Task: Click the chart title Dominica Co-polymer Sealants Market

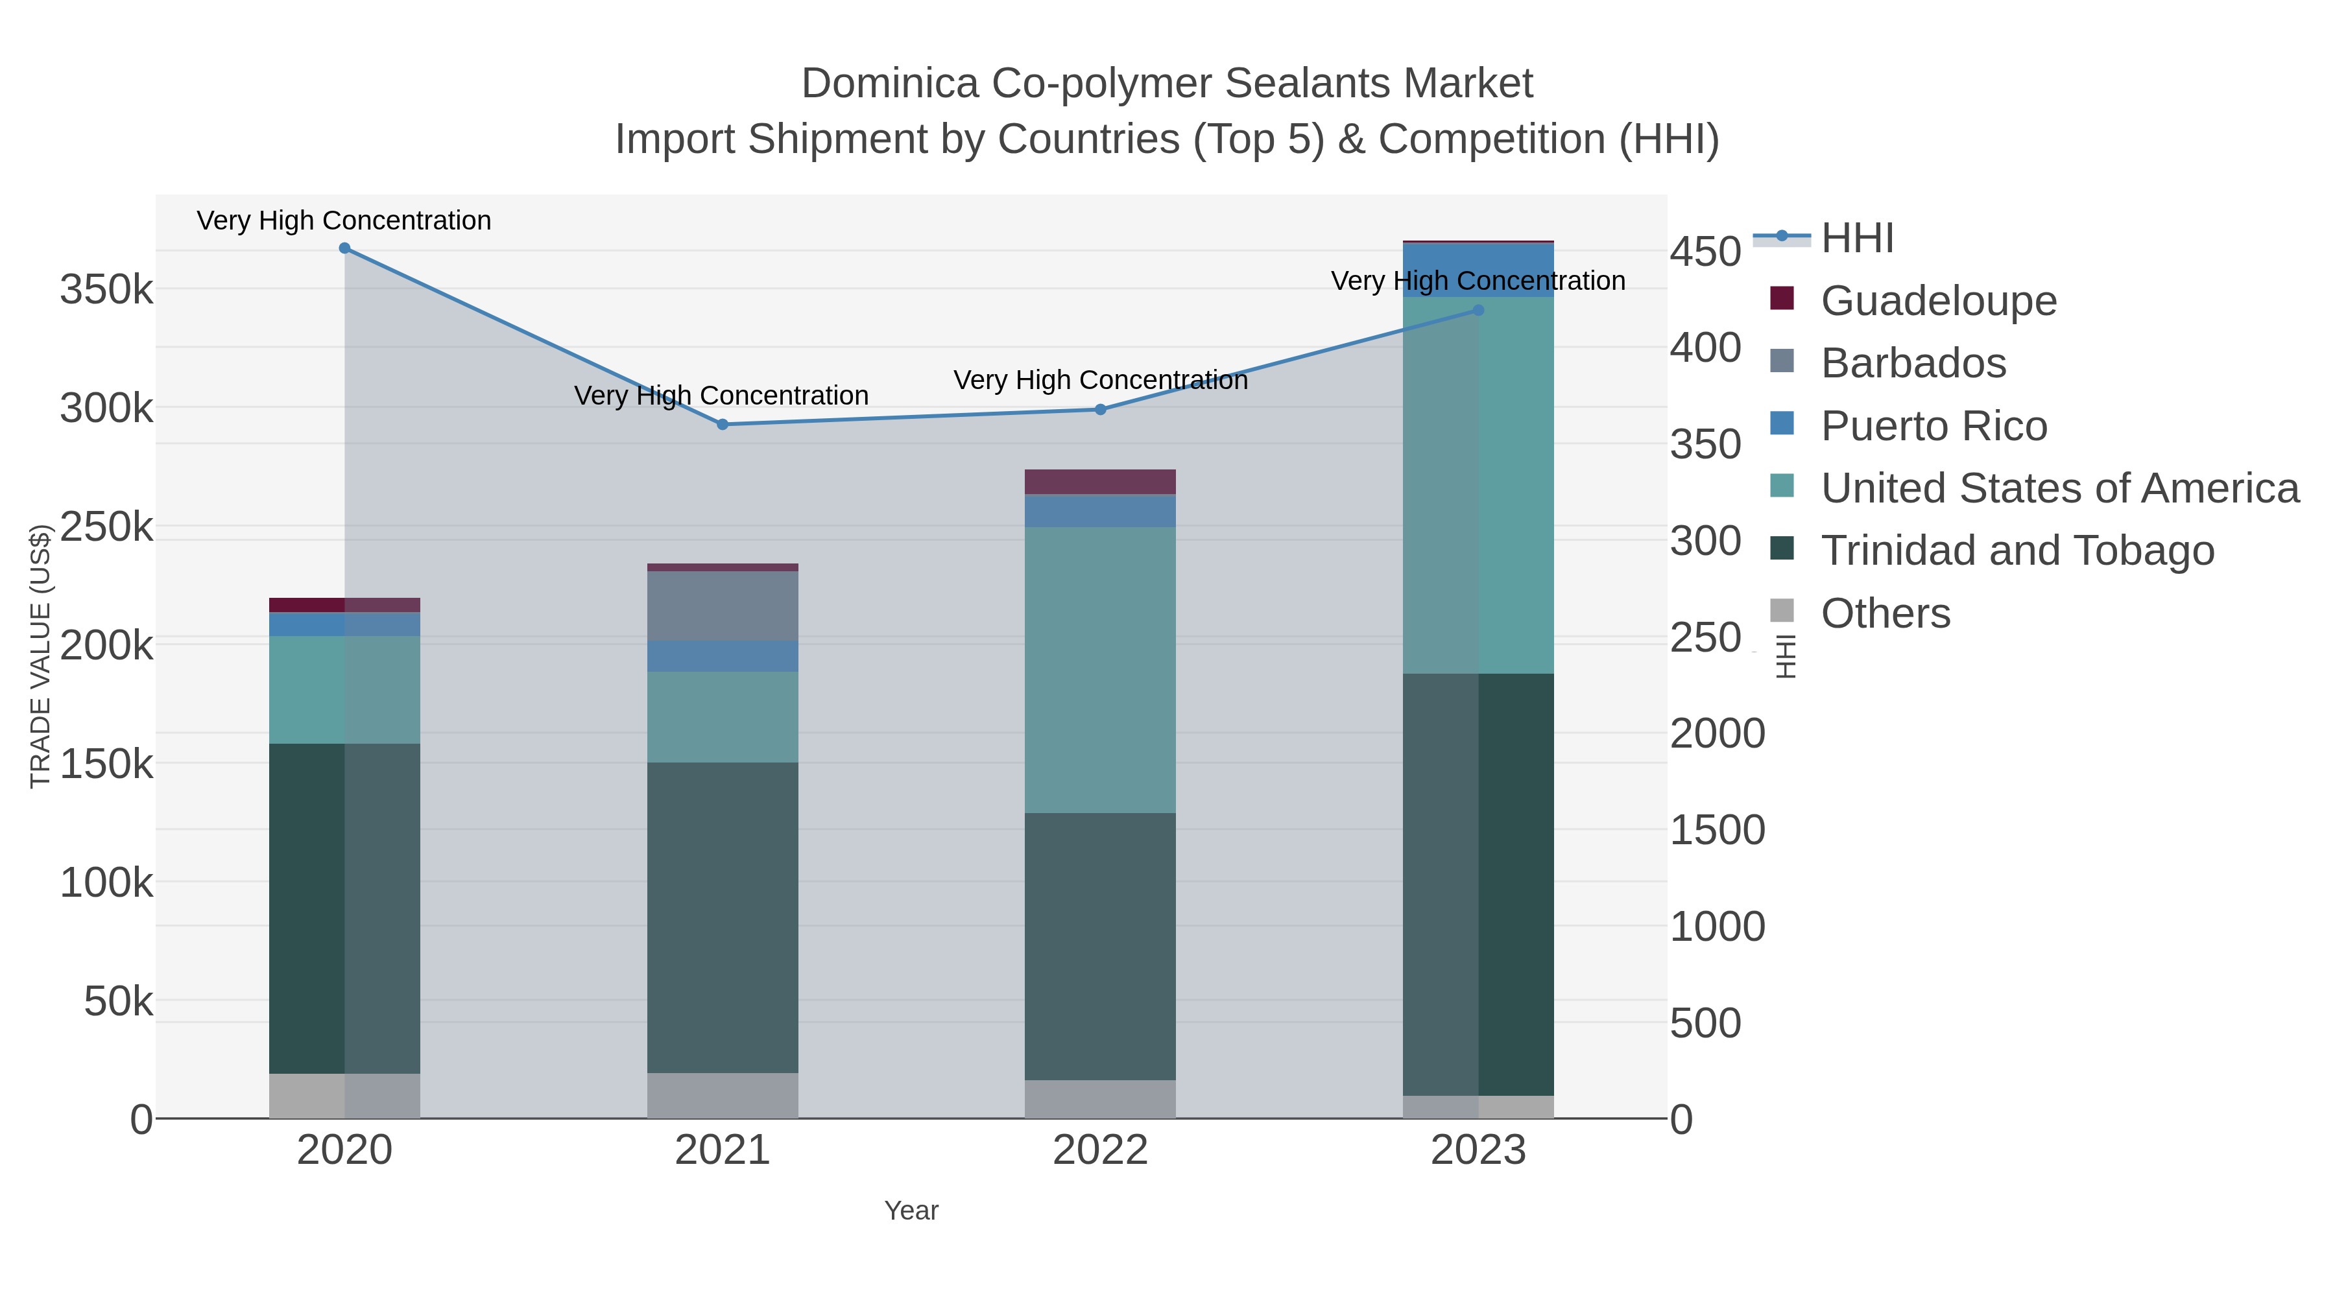Action: [1167, 84]
